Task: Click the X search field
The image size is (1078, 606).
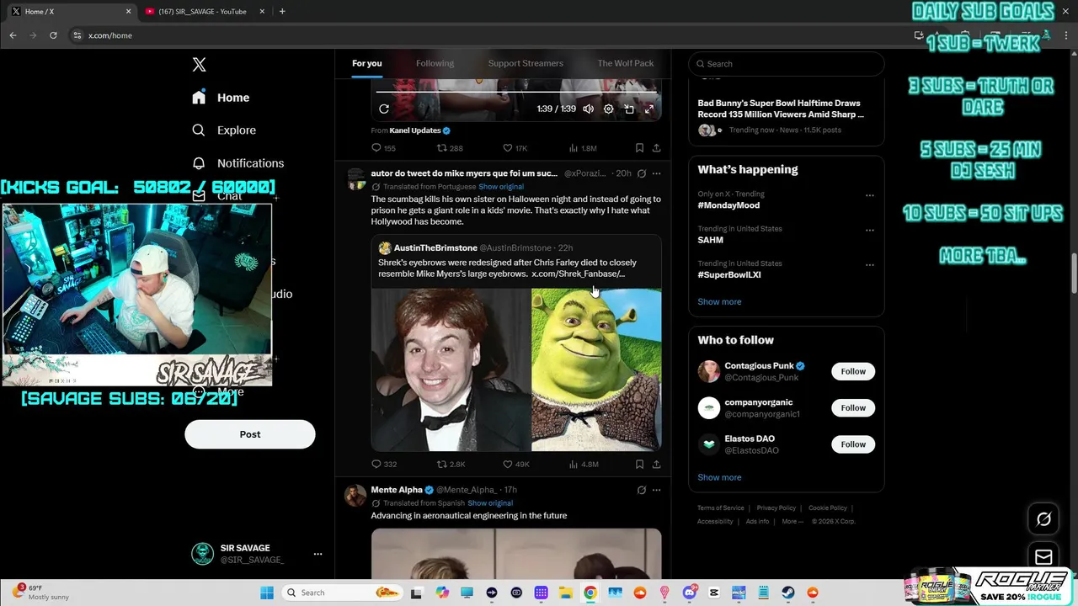Action: pyautogui.click(x=787, y=64)
